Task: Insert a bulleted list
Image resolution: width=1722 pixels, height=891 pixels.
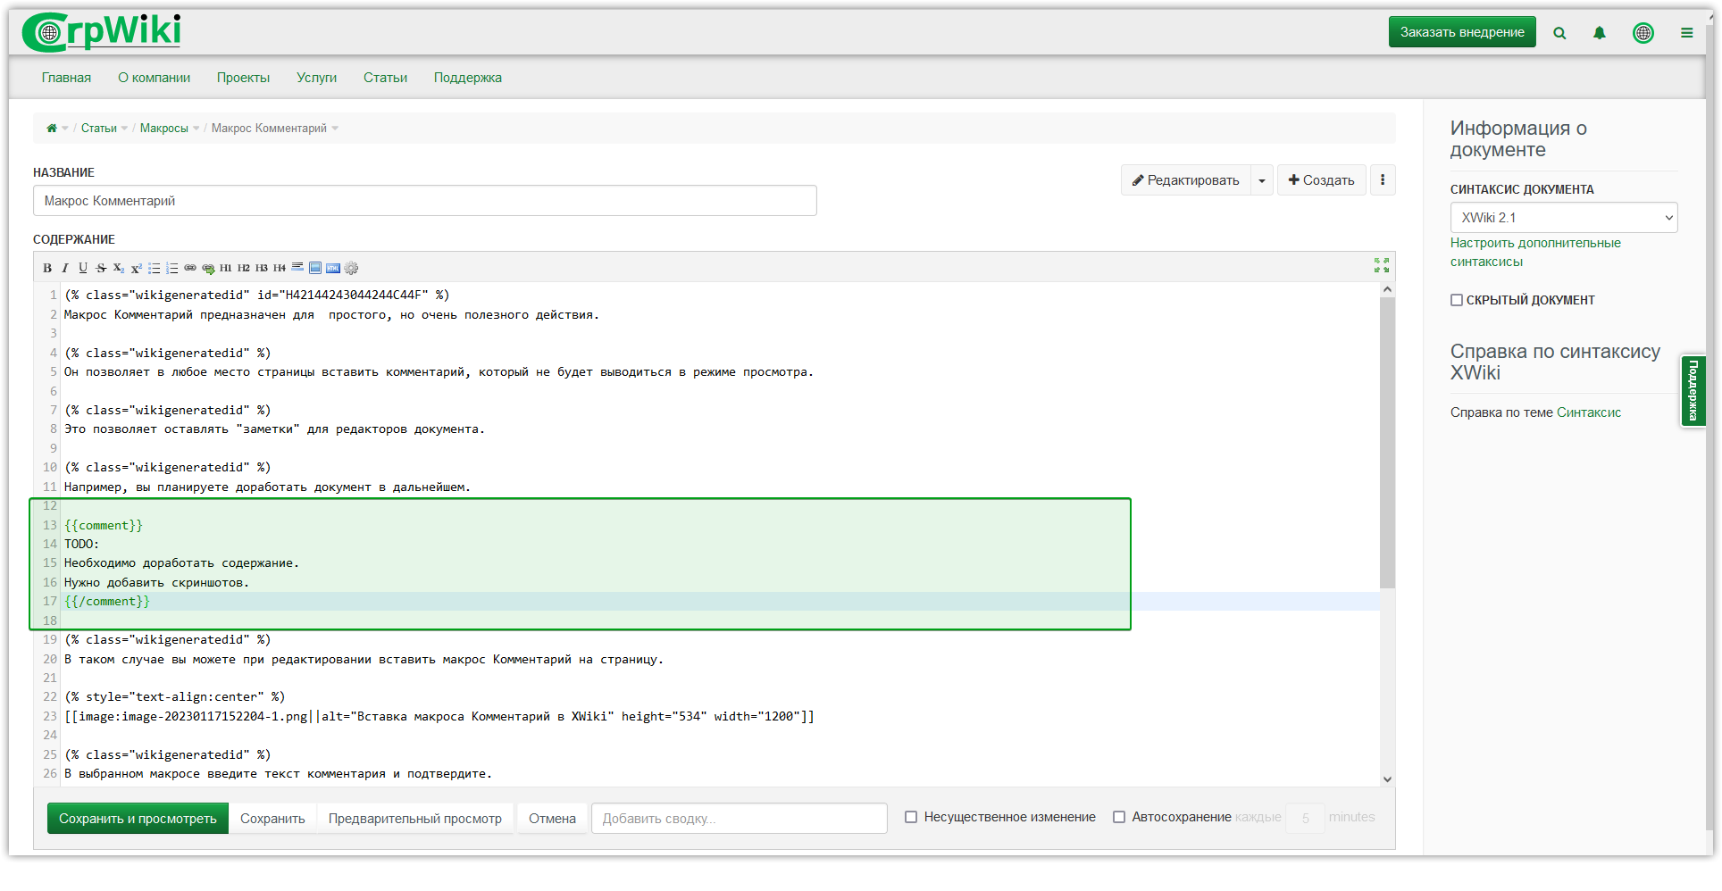Action: [155, 268]
